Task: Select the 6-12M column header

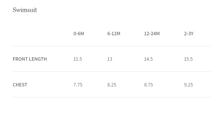Action: tap(114, 33)
